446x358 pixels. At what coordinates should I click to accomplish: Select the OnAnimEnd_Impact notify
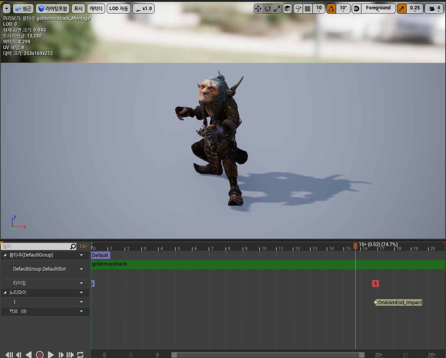tap(398, 303)
